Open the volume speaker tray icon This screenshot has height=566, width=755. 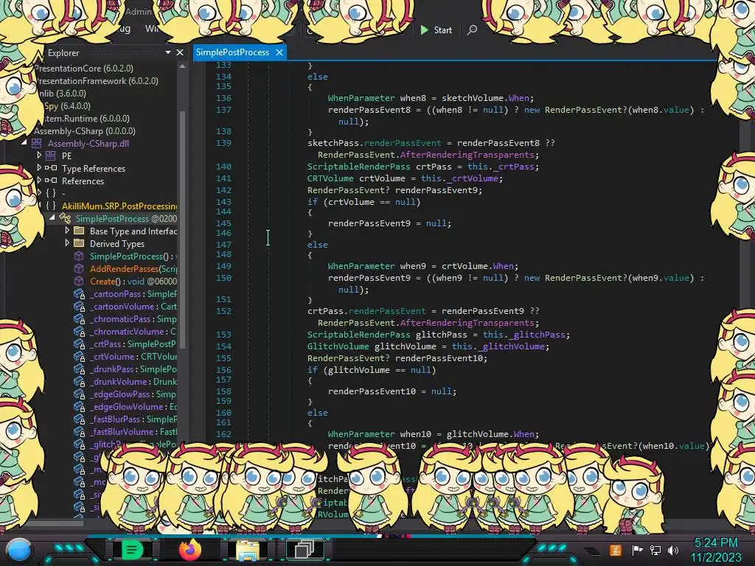coord(673,550)
